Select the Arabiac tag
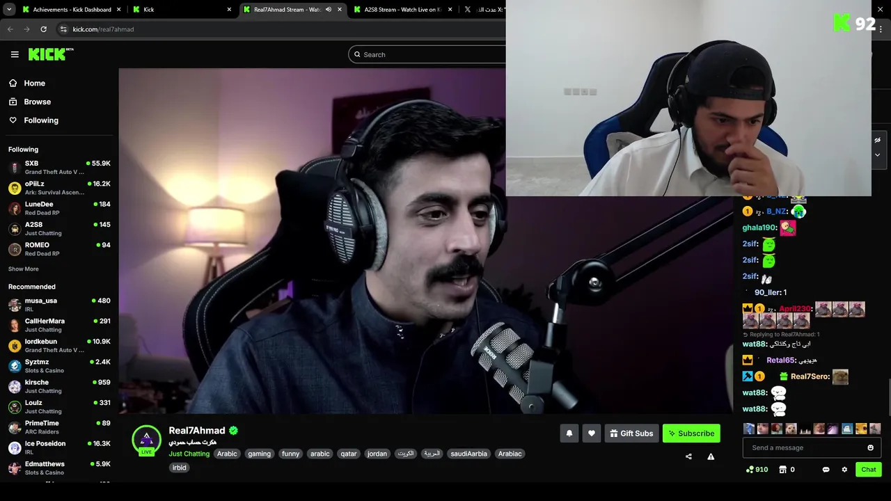This screenshot has width=891, height=501. point(510,454)
